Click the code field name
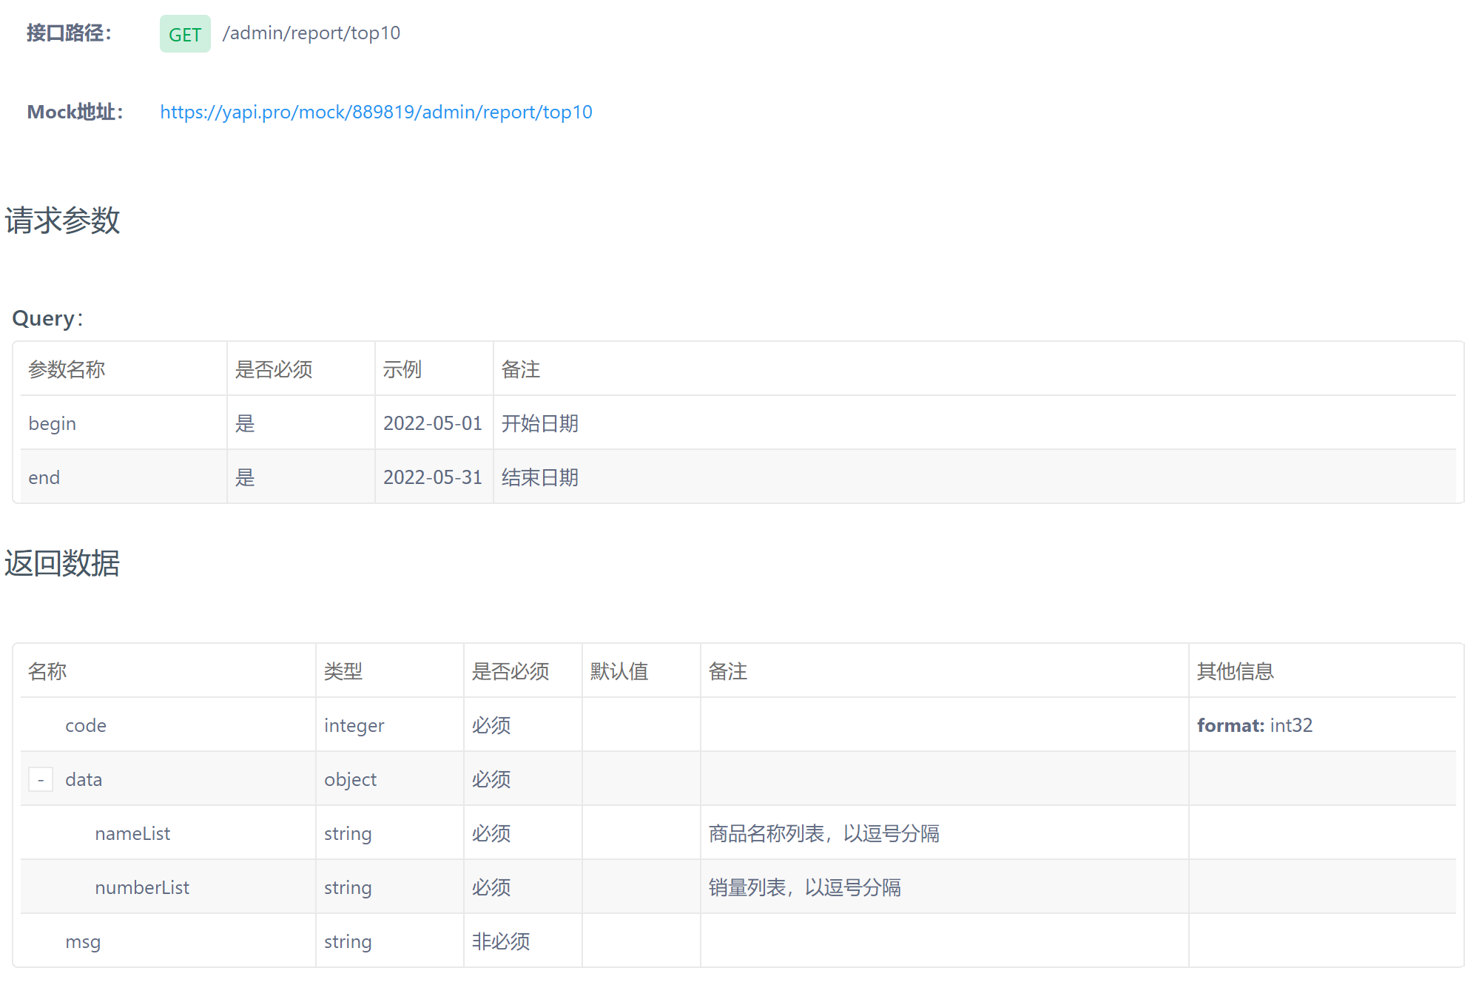The height and width of the screenshot is (985, 1479). (x=86, y=725)
